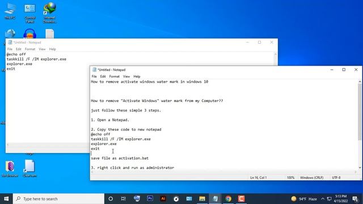Open the network icon in system tray
Viewport: 363px width, 204px height.
tap(329, 199)
